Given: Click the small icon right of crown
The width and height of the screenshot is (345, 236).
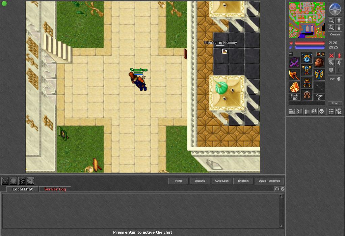Looking at the screenshot, I should click(x=323, y=54).
